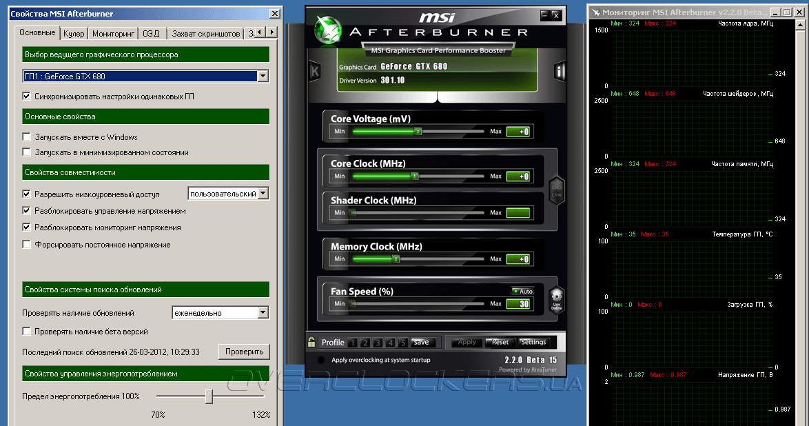Click the Memory Clock +0 value field
809x426 pixels.
click(518, 258)
